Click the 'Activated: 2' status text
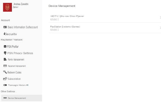161x102 pixels. pyautogui.click(x=54, y=30)
